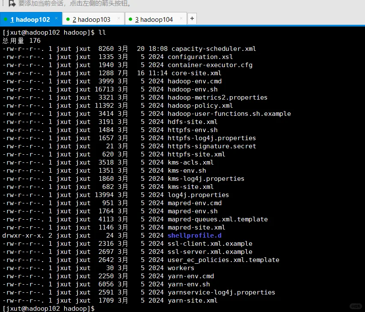Click the 总用量 176 total line

[21, 41]
